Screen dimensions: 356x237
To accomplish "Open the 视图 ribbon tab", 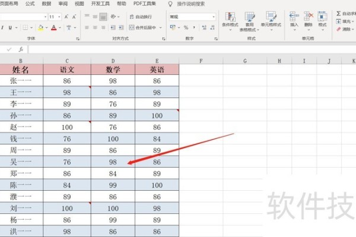I will [x=80, y=4].
